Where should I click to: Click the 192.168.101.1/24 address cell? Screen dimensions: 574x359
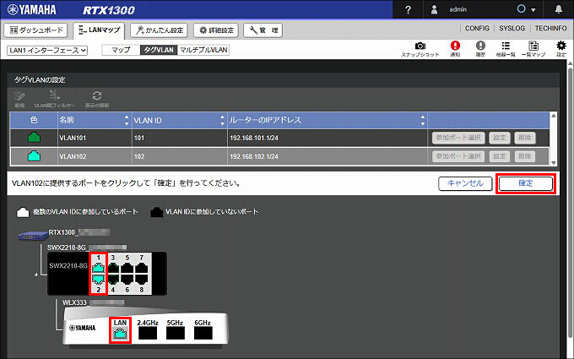point(328,138)
